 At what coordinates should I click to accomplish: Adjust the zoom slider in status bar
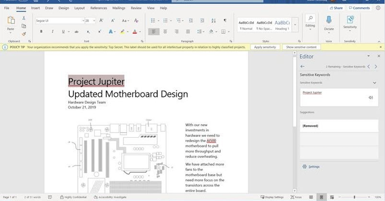pyautogui.click(x=355, y=197)
